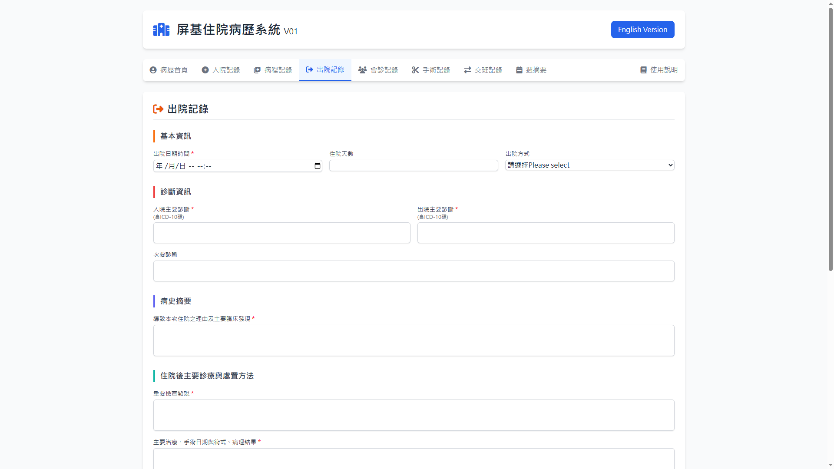Switch to the 出院記錄 tab
Viewport: 834px width, 469px height.
(x=325, y=70)
